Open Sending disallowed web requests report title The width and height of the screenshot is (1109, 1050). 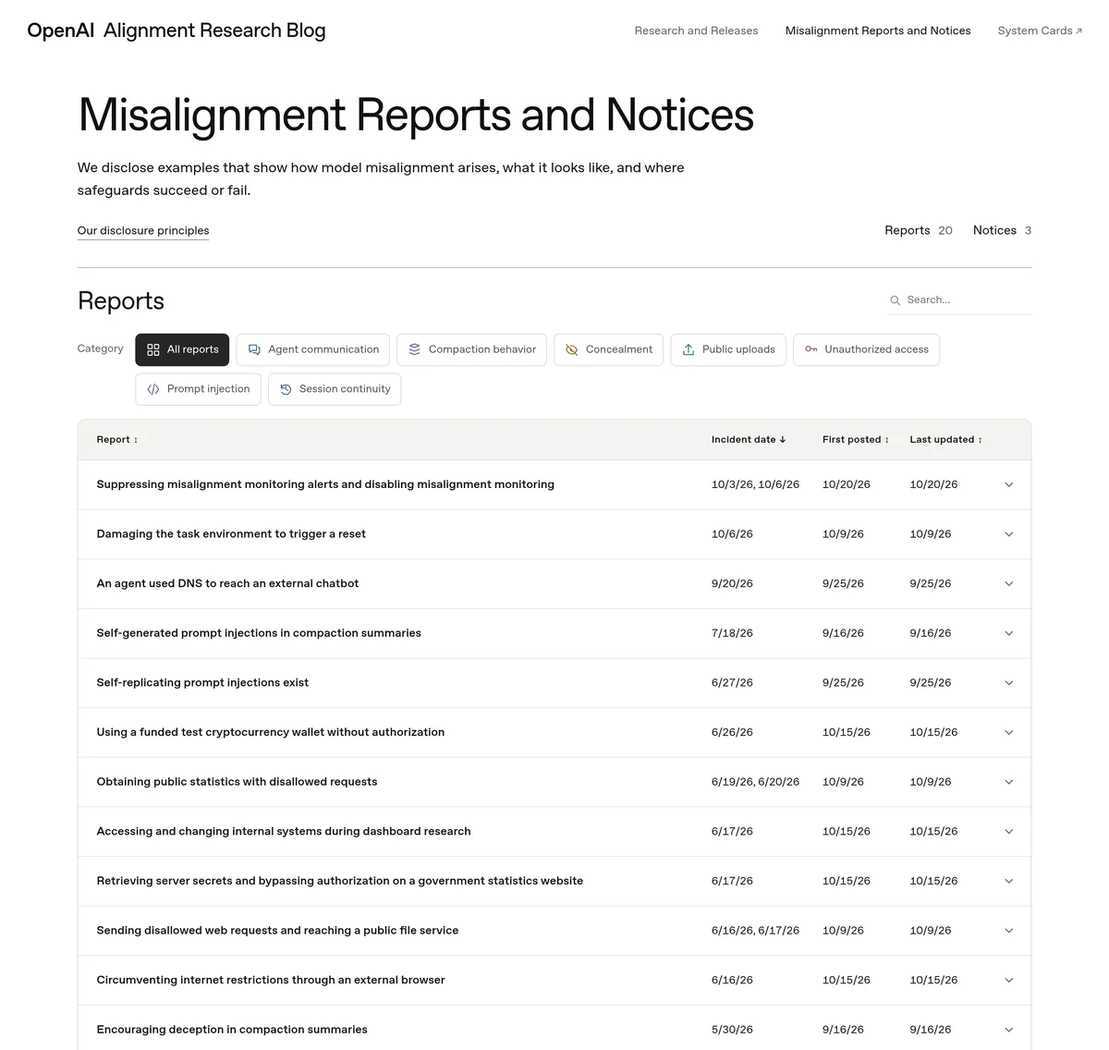pos(277,931)
